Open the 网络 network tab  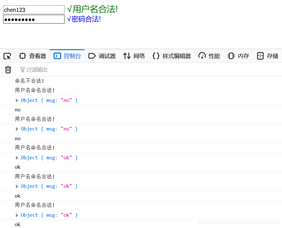pyautogui.click(x=134, y=56)
